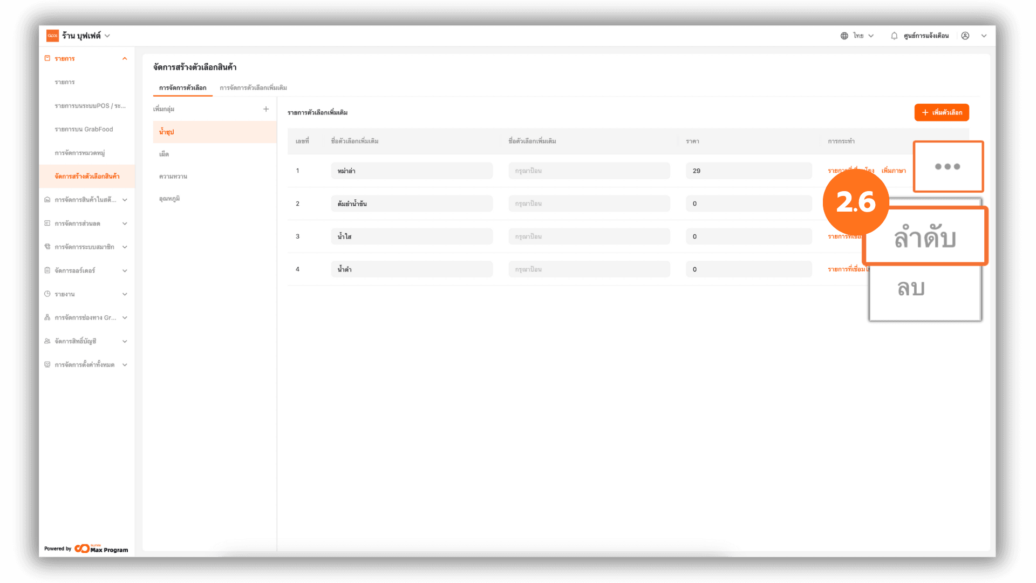Select ลำดับ from the context menu
Viewport: 1036px width, 583px height.
pos(925,238)
